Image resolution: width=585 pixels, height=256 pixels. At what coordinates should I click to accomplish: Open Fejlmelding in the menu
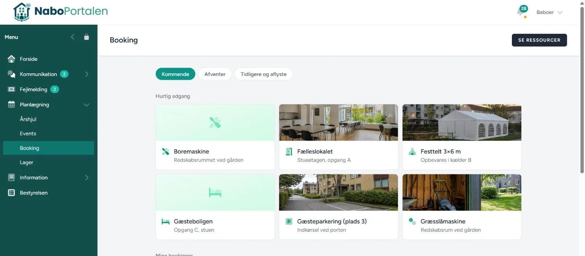point(34,89)
